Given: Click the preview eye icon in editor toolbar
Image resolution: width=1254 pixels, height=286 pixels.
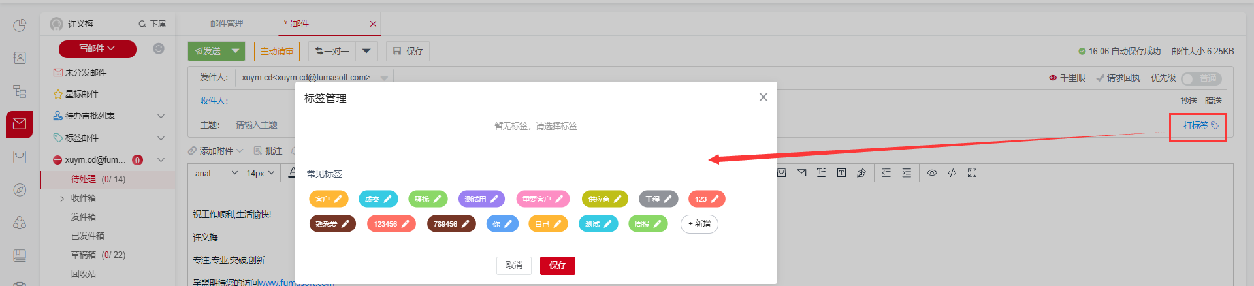Looking at the screenshot, I should click(932, 173).
